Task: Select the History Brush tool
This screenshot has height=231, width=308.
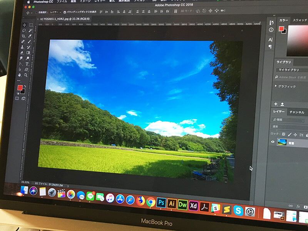Action: pos(28,47)
